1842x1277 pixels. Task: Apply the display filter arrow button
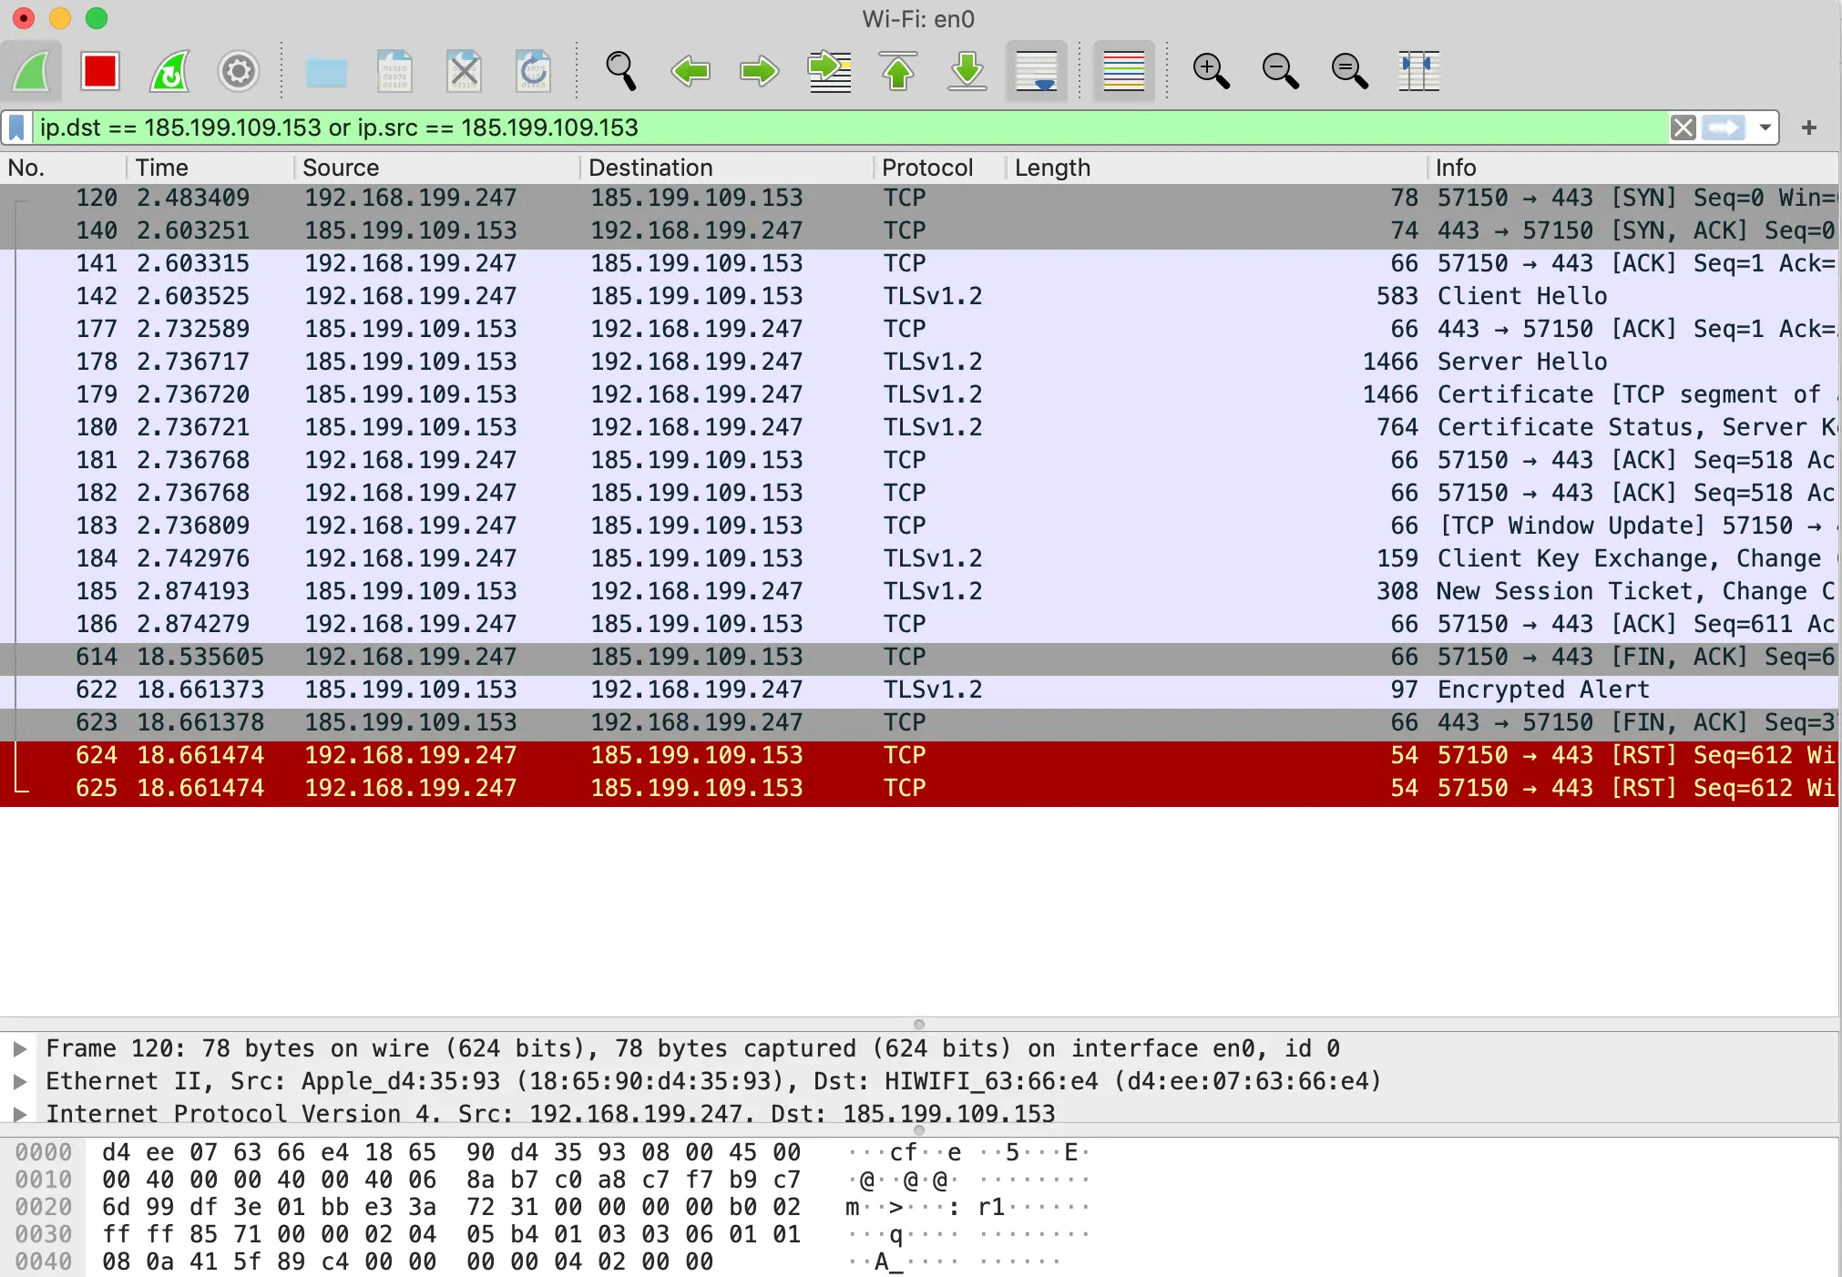(1724, 128)
